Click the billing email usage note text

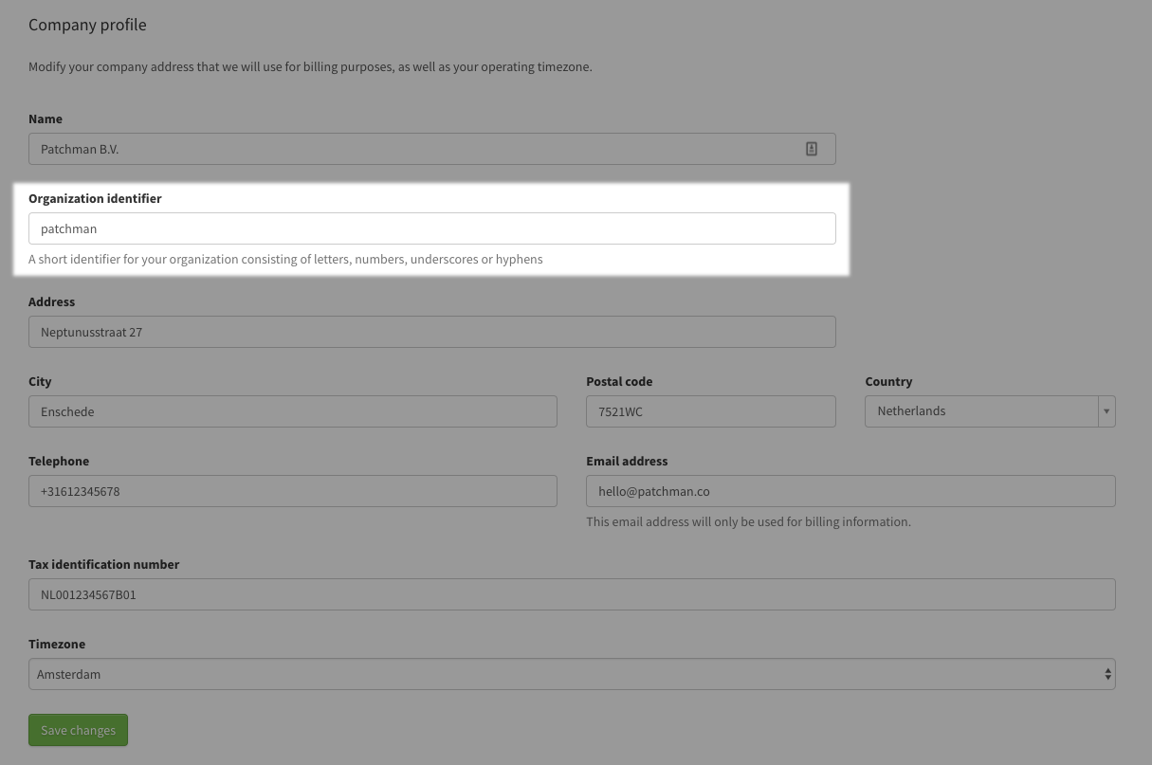(x=748, y=521)
